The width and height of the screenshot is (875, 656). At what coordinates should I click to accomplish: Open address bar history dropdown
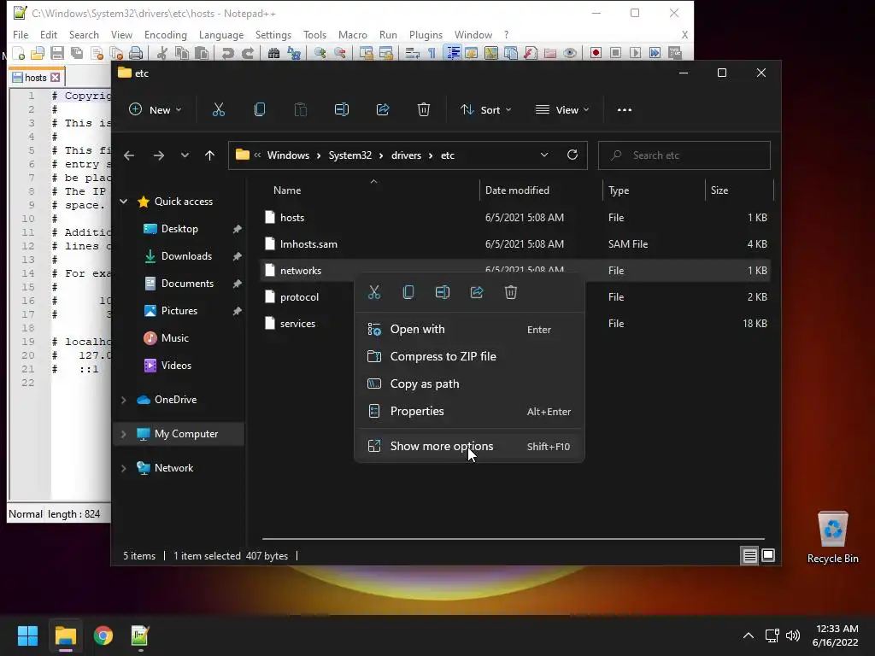click(544, 155)
